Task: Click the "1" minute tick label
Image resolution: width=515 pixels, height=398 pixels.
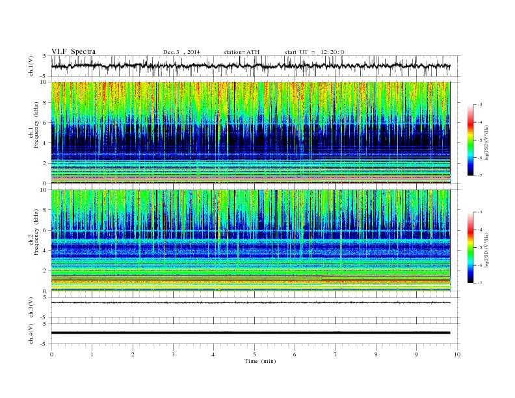Action: point(92,354)
